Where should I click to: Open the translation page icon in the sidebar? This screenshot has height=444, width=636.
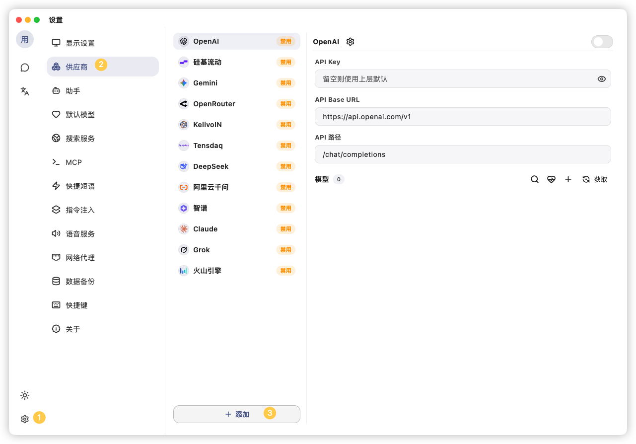(x=24, y=91)
